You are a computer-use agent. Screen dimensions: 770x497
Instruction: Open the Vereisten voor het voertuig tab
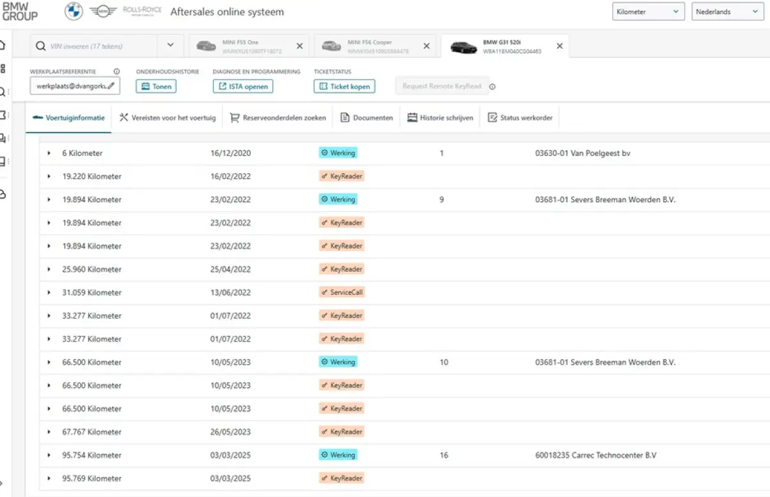tap(167, 118)
